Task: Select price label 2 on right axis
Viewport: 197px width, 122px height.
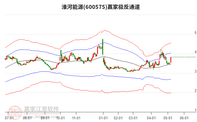Action: [x=195, y=91]
